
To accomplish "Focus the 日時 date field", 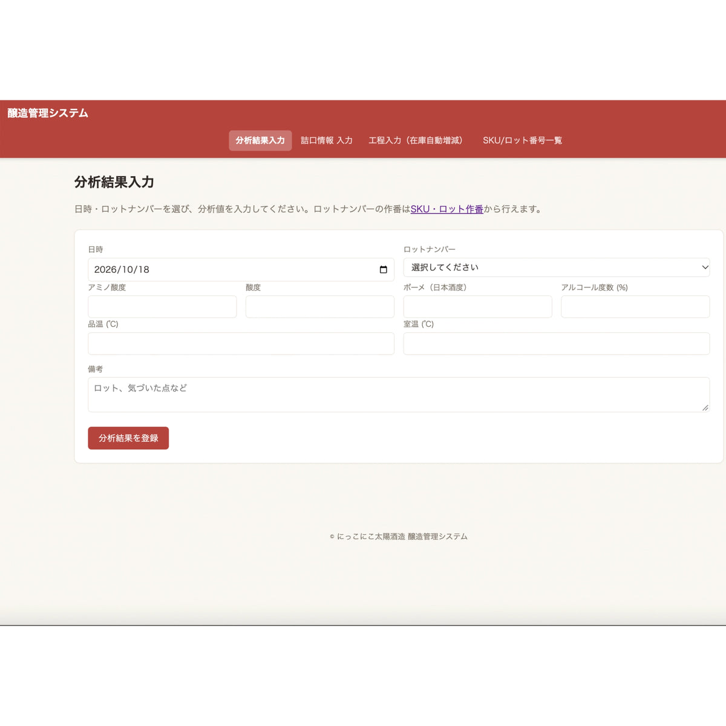I will click(241, 269).
